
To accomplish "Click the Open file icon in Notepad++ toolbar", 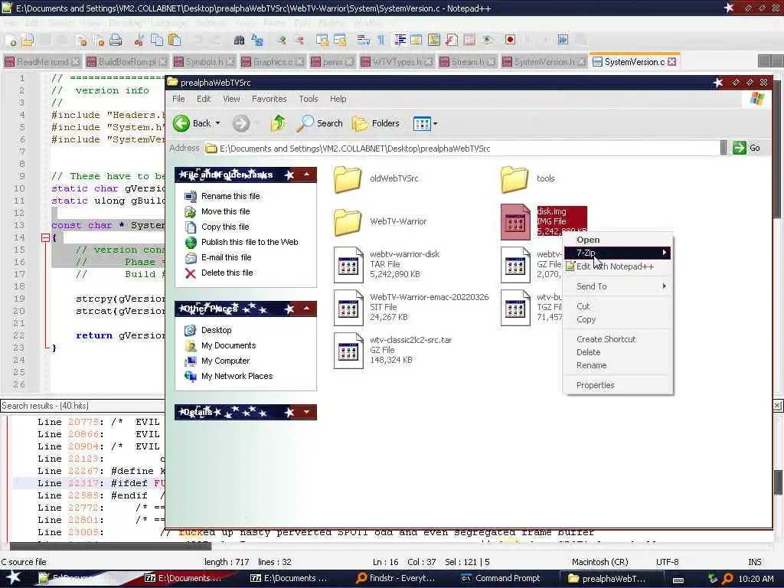I will (27, 40).
